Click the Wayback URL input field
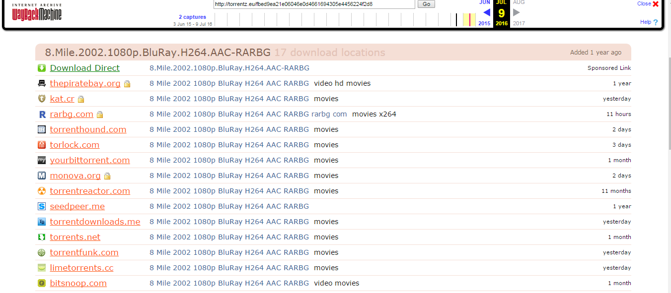Image resolution: width=671 pixels, height=293 pixels. tap(314, 4)
